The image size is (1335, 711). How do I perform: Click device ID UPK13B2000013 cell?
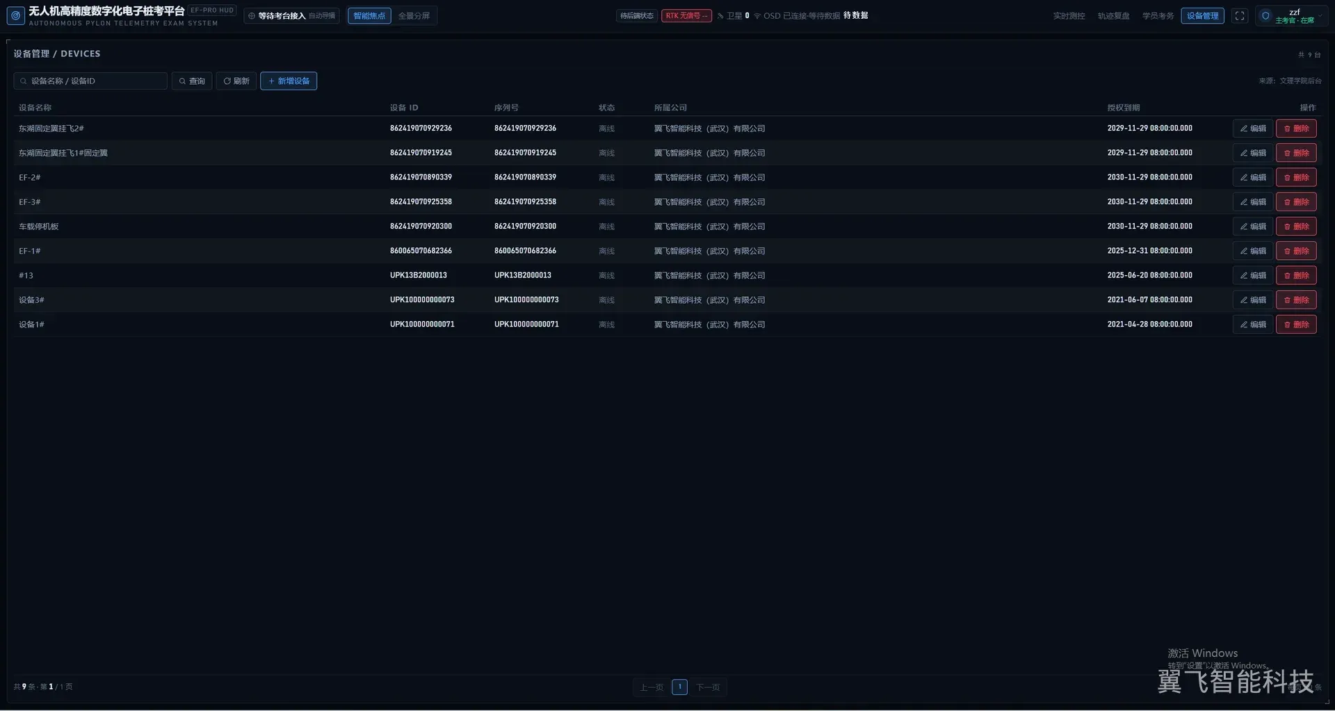point(419,275)
